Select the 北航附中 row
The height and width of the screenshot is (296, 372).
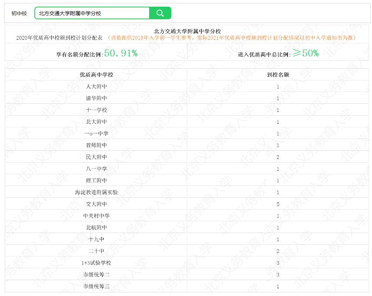[x=187, y=227]
